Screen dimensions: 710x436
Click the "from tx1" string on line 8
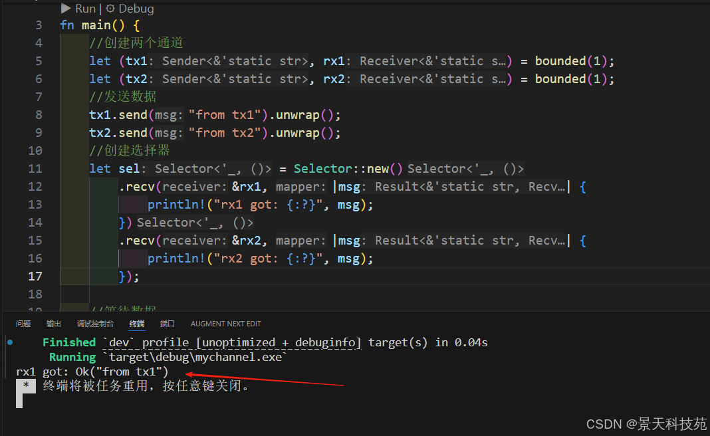(x=225, y=115)
